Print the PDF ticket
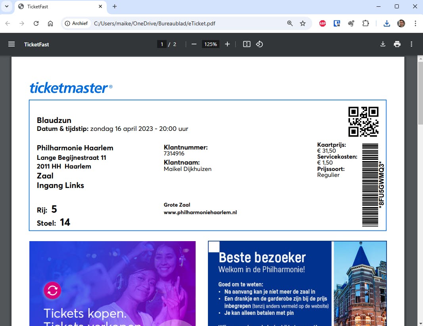This screenshot has width=423, height=326. [x=397, y=44]
